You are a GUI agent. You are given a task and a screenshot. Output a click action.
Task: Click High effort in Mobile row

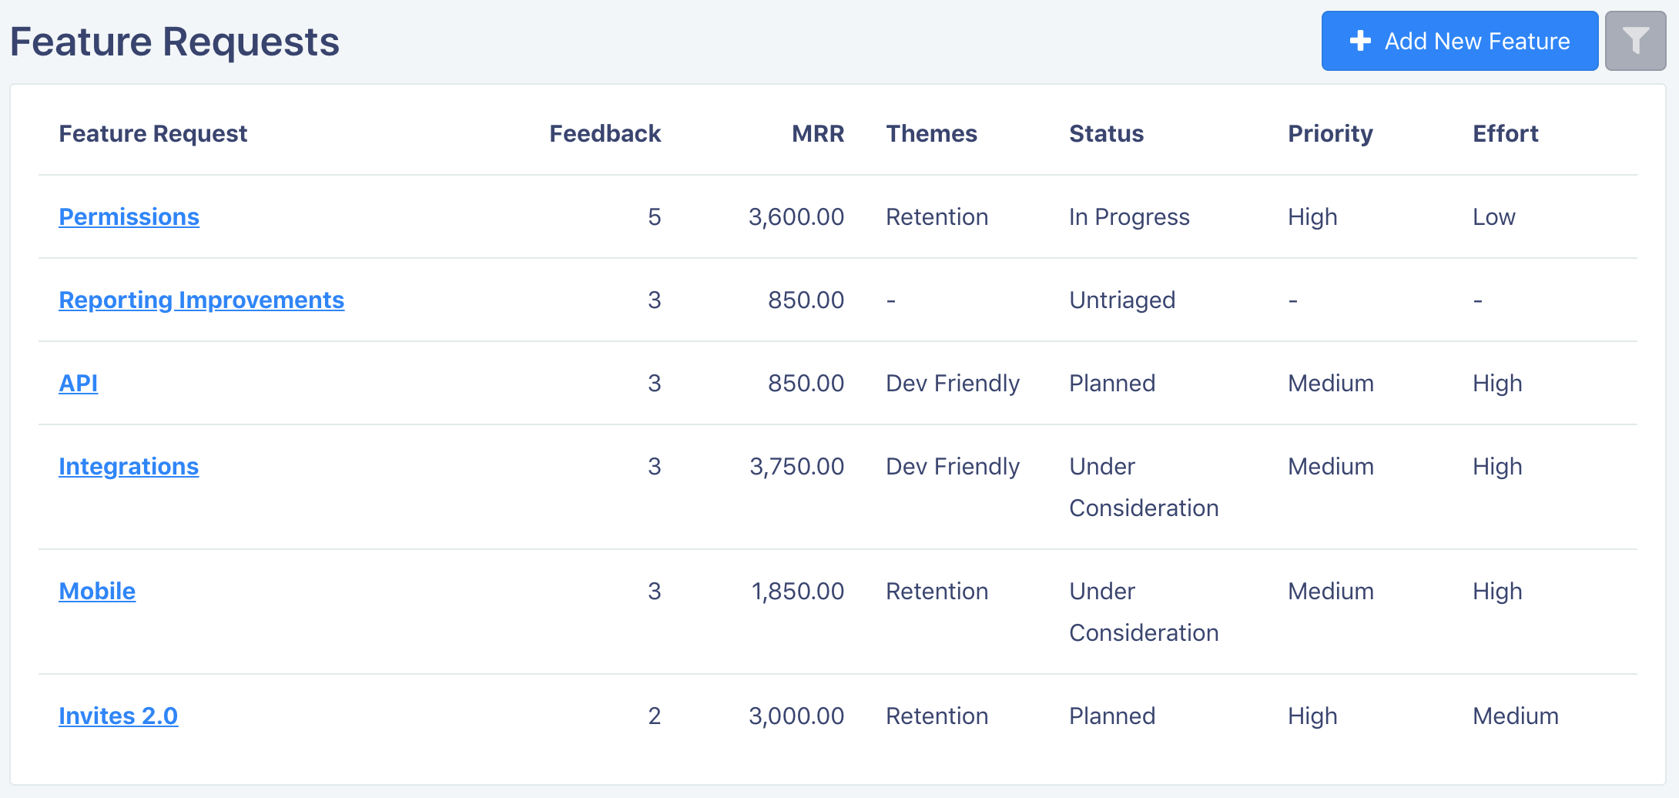click(1497, 592)
